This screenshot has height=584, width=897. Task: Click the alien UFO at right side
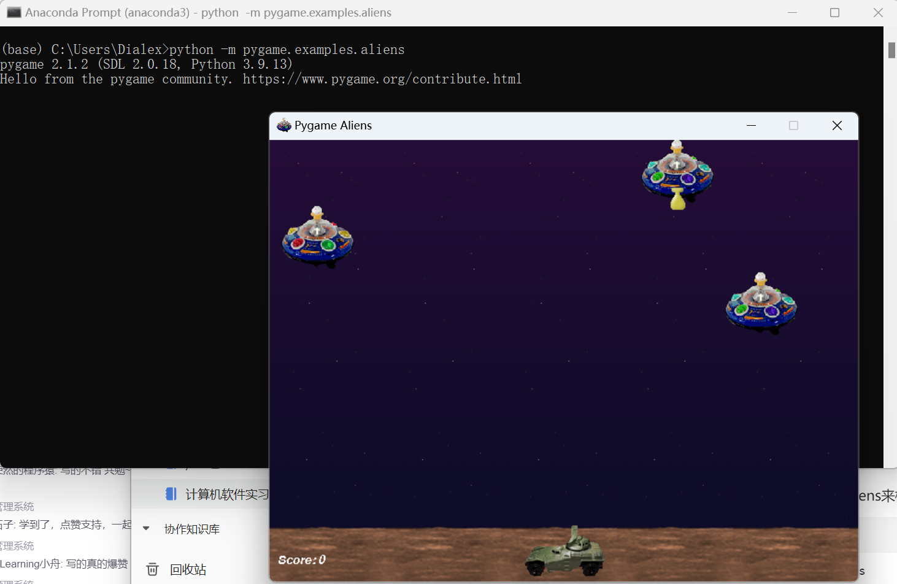(x=761, y=303)
